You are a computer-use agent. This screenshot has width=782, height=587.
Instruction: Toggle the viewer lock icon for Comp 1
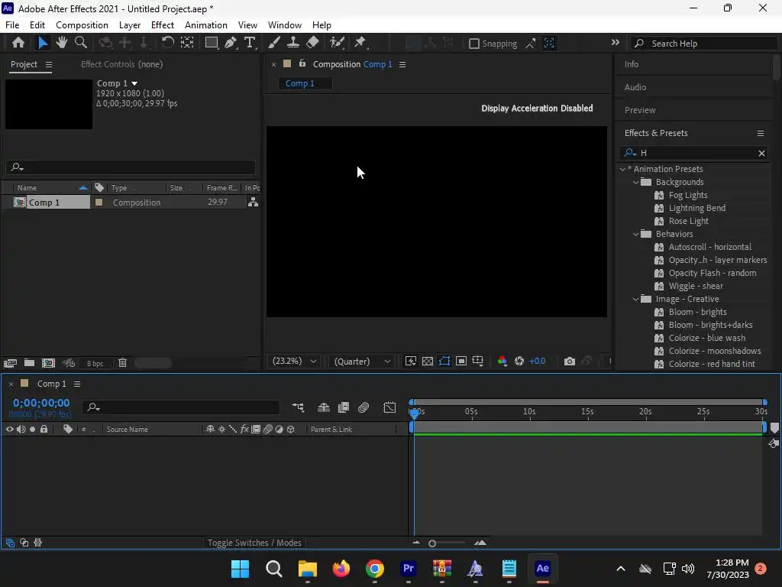(x=302, y=63)
